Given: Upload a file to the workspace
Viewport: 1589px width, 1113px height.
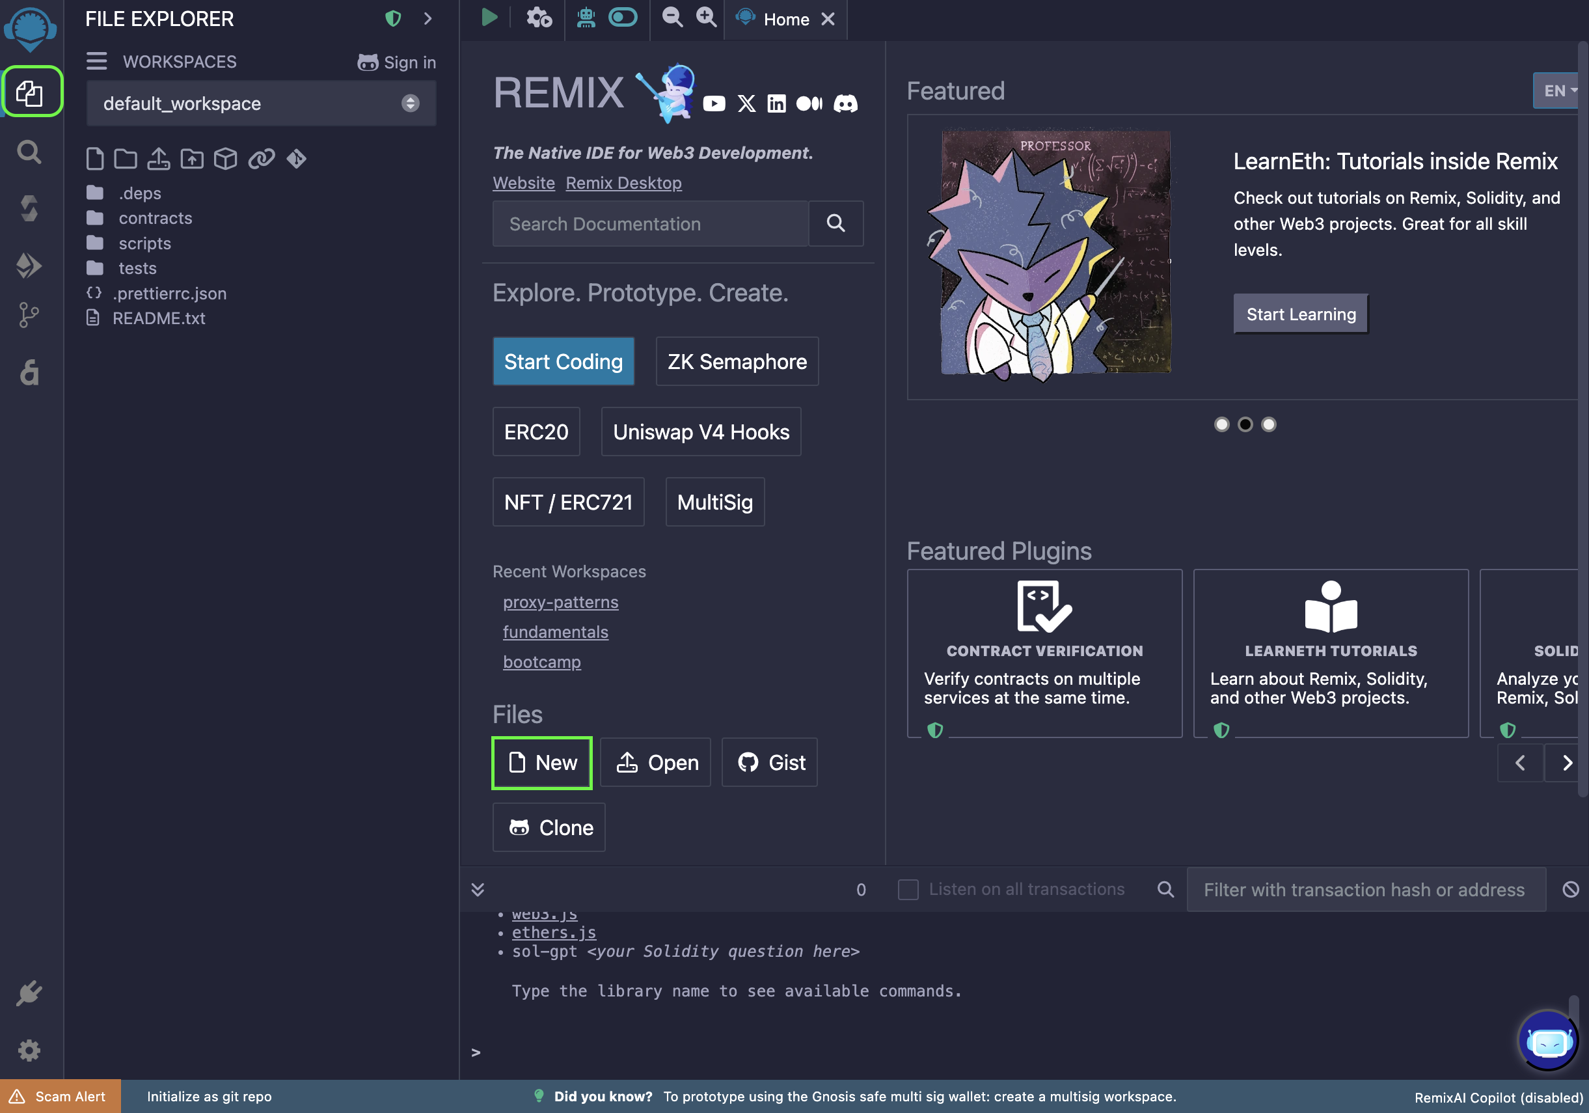Looking at the screenshot, I should click(x=159, y=159).
